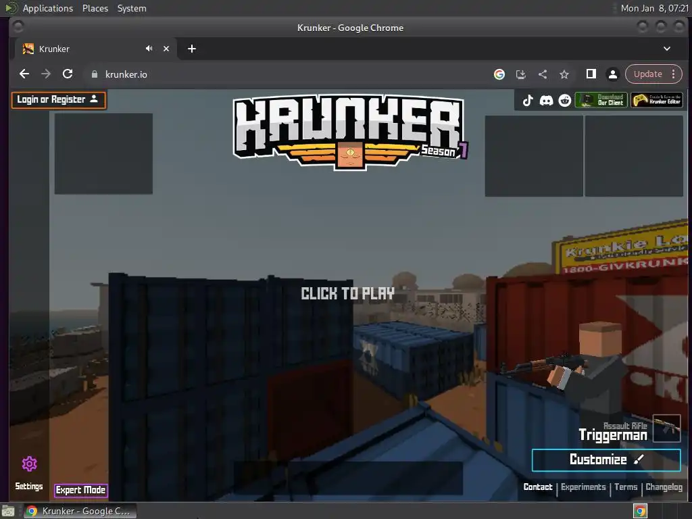
Task: Mute the Krunker tab audio icon
Action: 149,49
